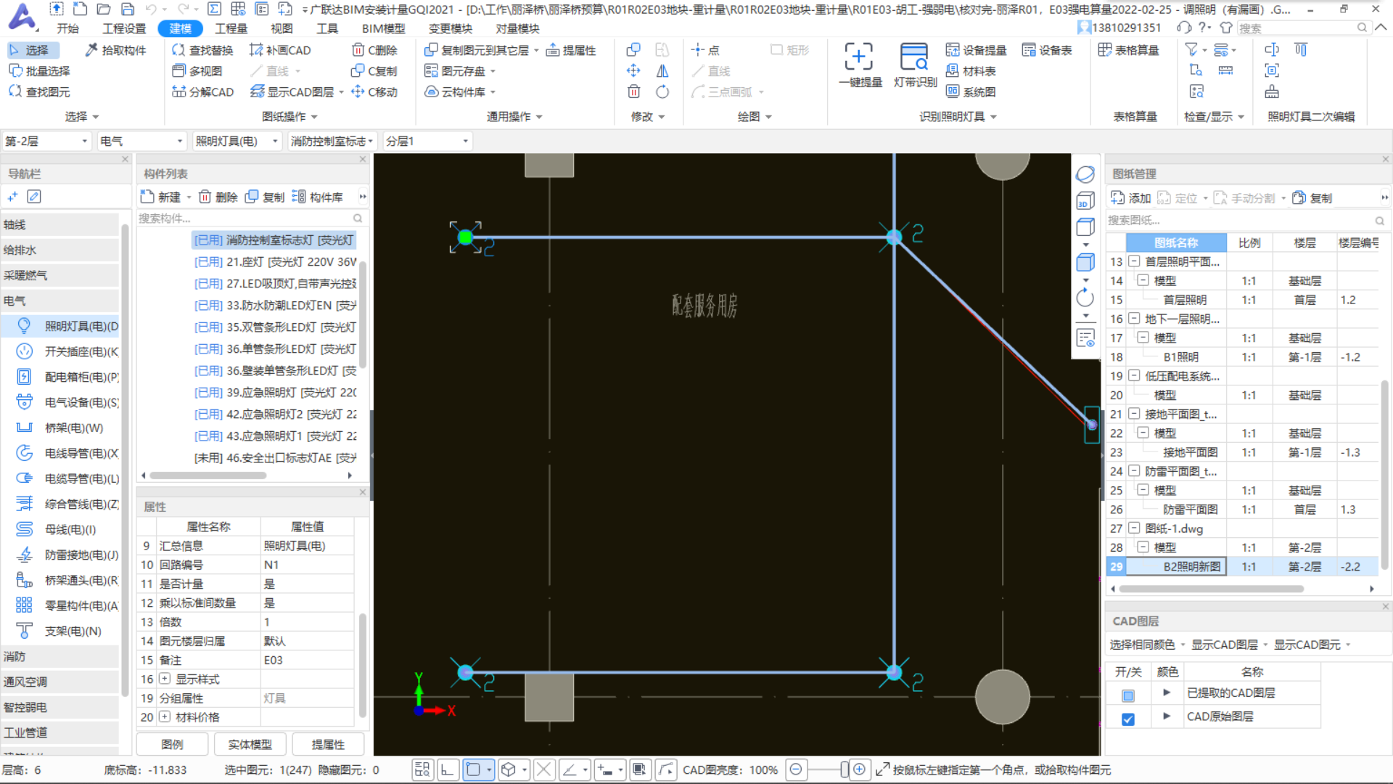This screenshot has width=1393, height=784.
Task: Open the 材料表 tool
Action: [971, 71]
